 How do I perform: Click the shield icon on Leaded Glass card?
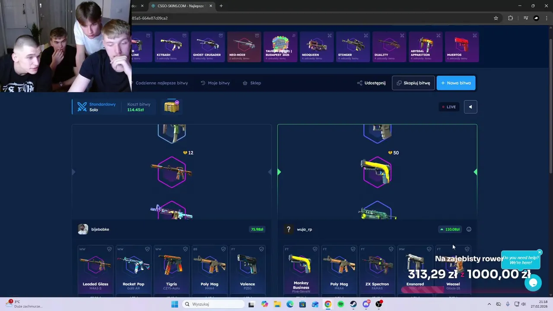coord(109,249)
